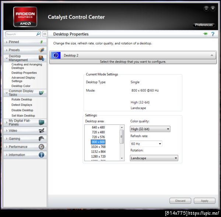Close the Catalyst Control Center window
Viewport: 221px width, 217px height.
tap(213, 8)
